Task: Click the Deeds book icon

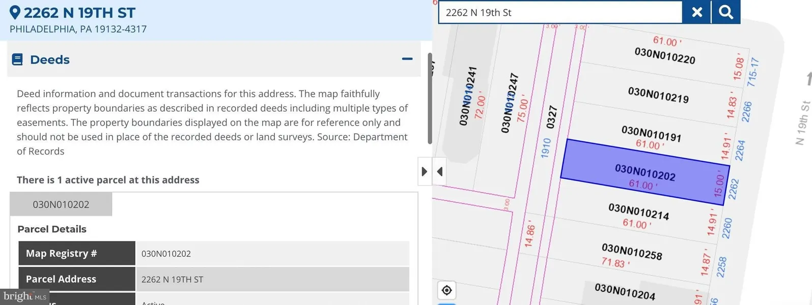Action: click(17, 59)
